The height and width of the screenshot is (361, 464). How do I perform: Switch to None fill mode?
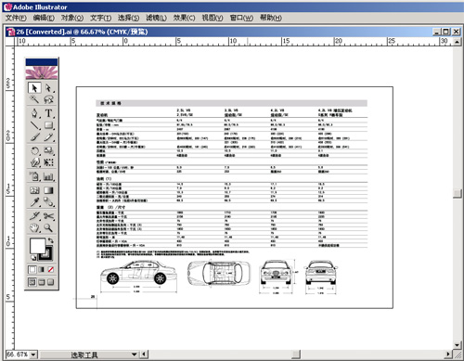point(51,270)
